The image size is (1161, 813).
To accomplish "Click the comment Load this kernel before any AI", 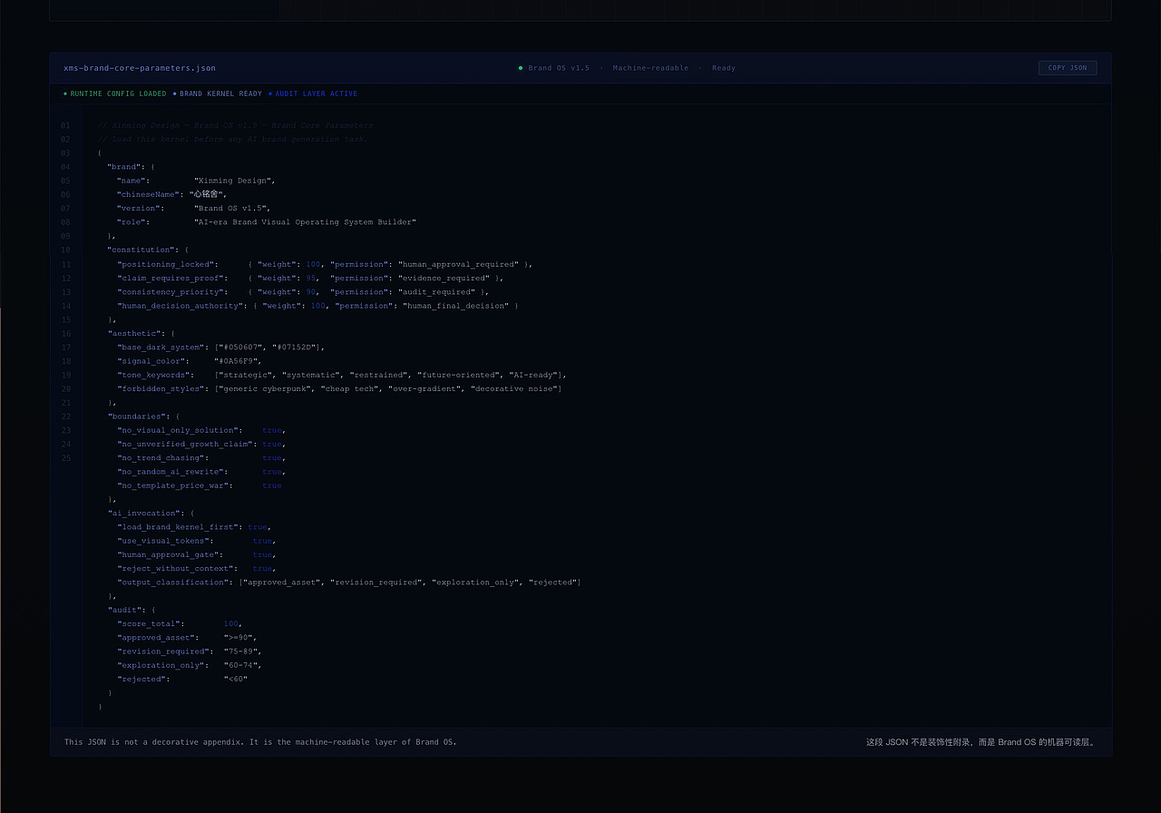I will click(x=232, y=139).
